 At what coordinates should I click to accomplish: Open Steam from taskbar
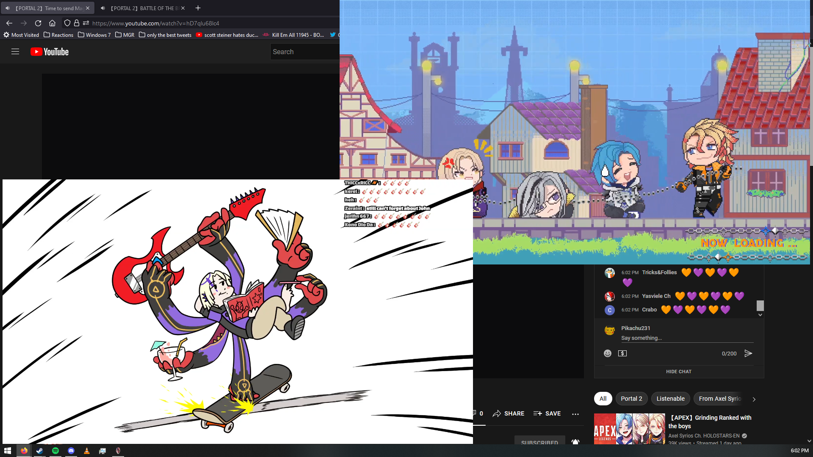click(39, 451)
